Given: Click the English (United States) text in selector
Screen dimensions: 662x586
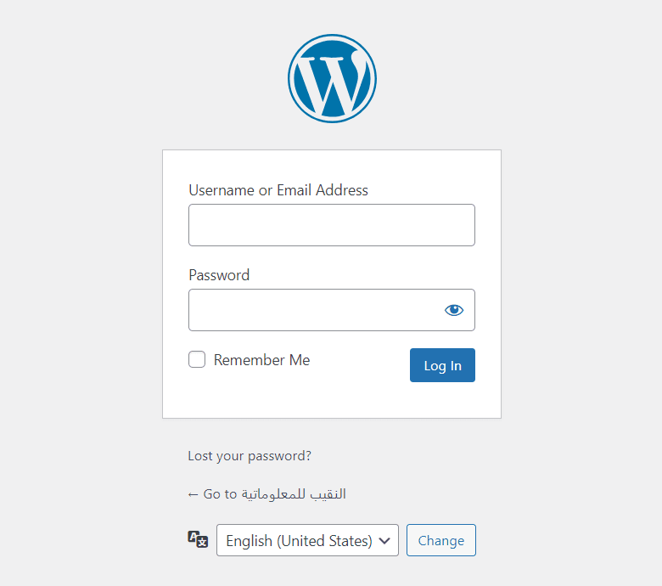Looking at the screenshot, I should 299,541.
